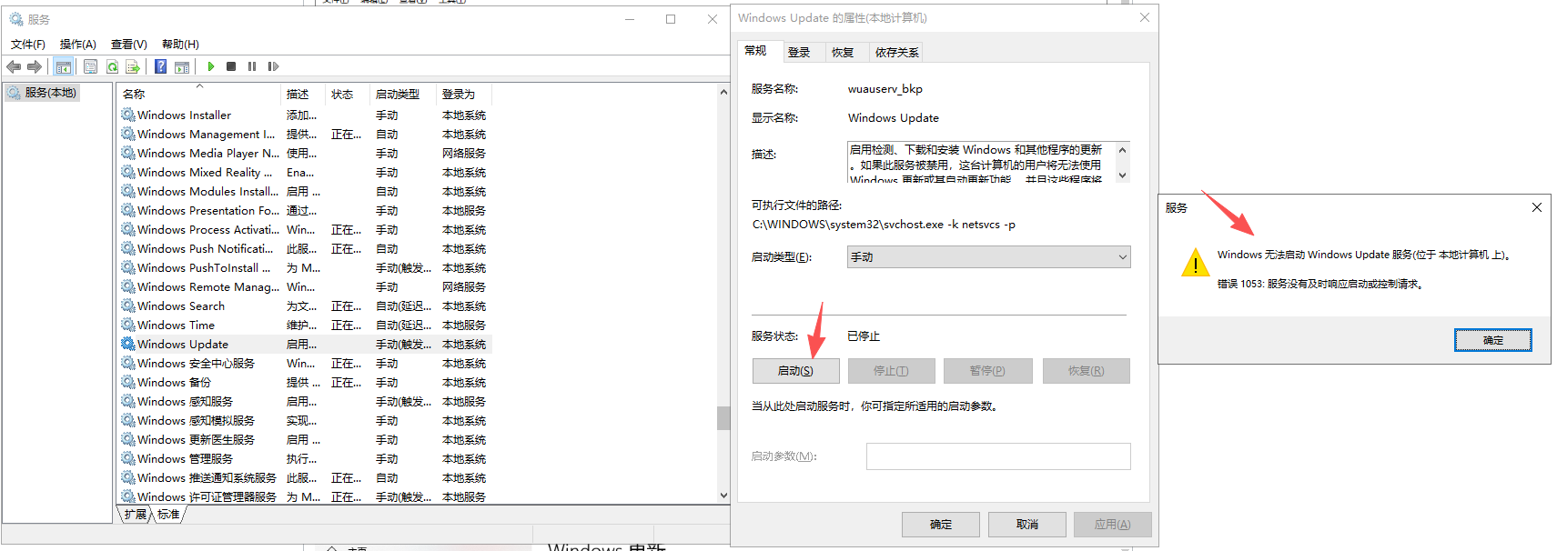
Task: Click the services list scroll-up arrow
Action: [723, 92]
